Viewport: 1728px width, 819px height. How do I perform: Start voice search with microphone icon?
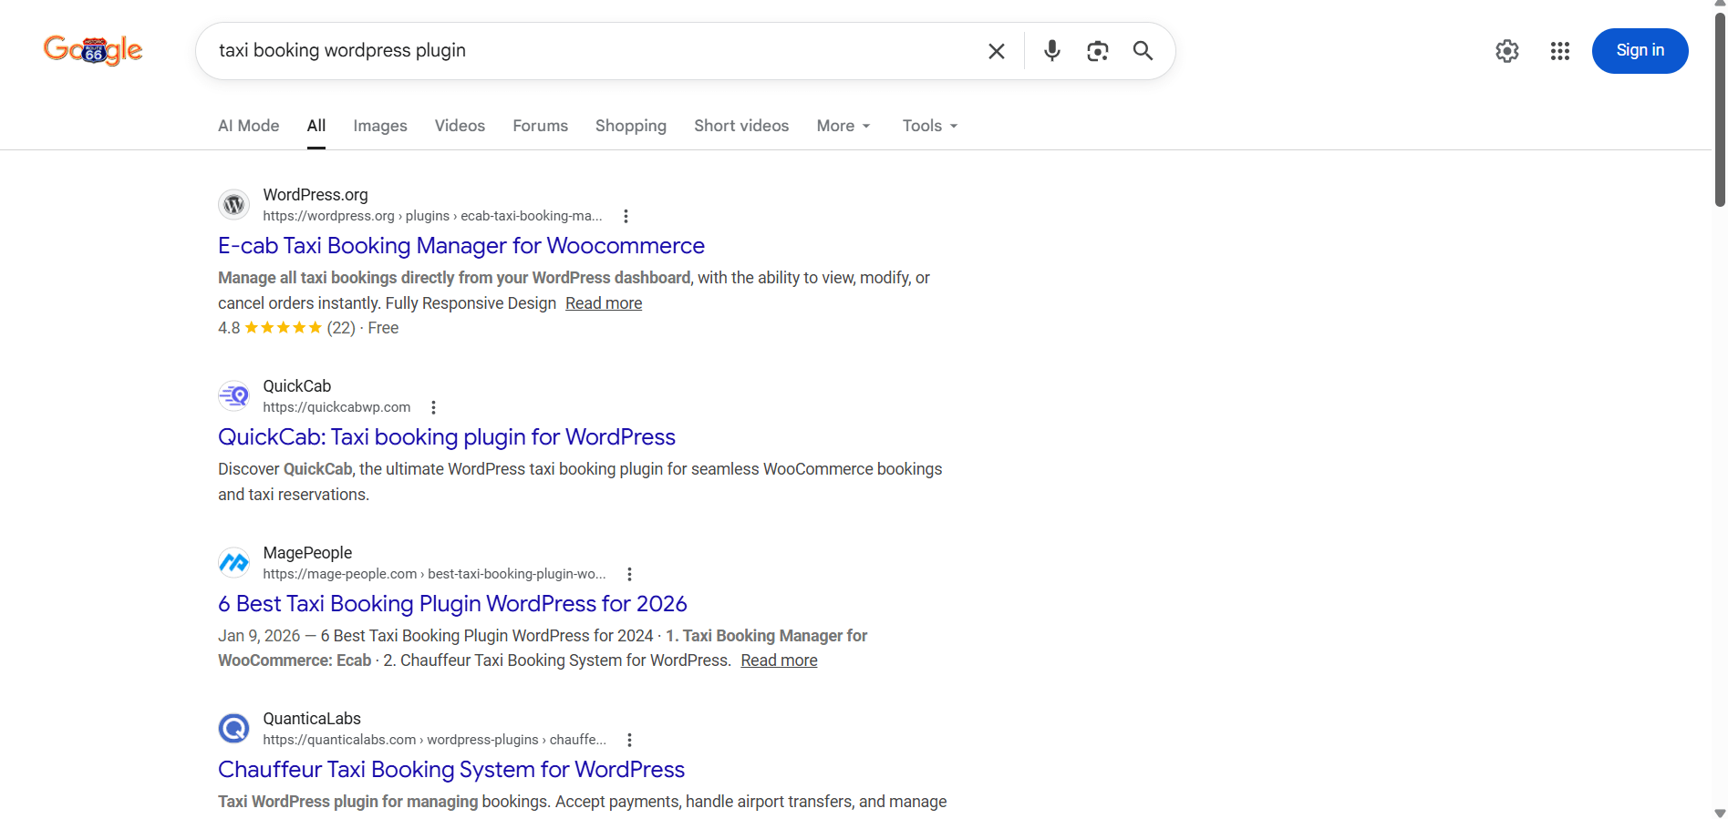(1051, 51)
